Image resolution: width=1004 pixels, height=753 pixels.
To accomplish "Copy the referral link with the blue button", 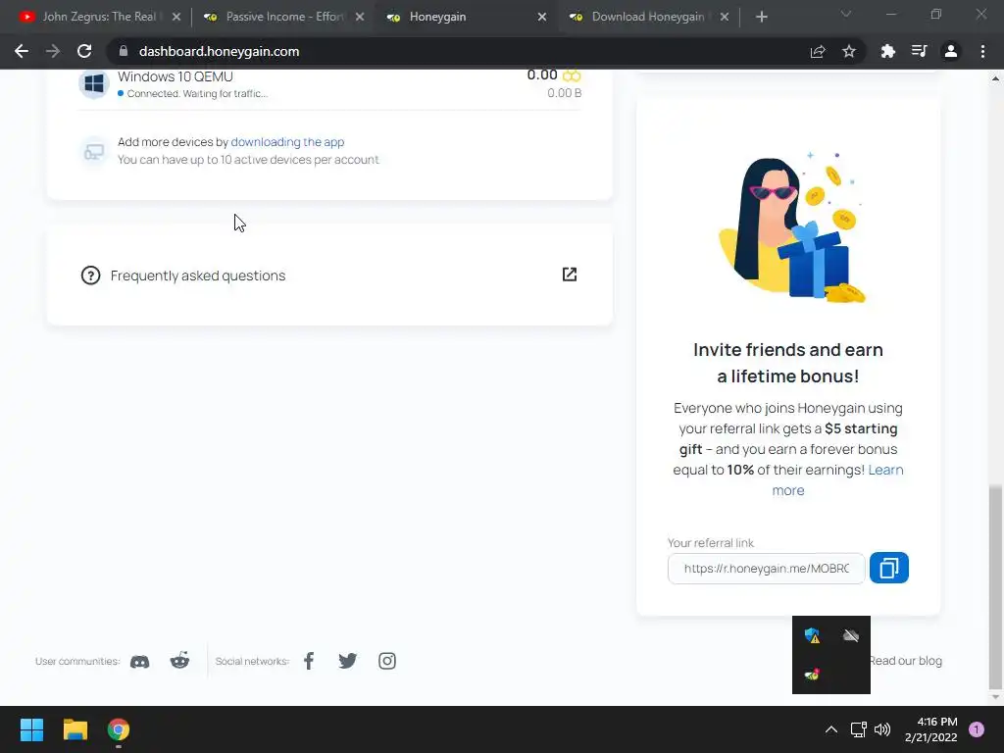I will coord(888,568).
